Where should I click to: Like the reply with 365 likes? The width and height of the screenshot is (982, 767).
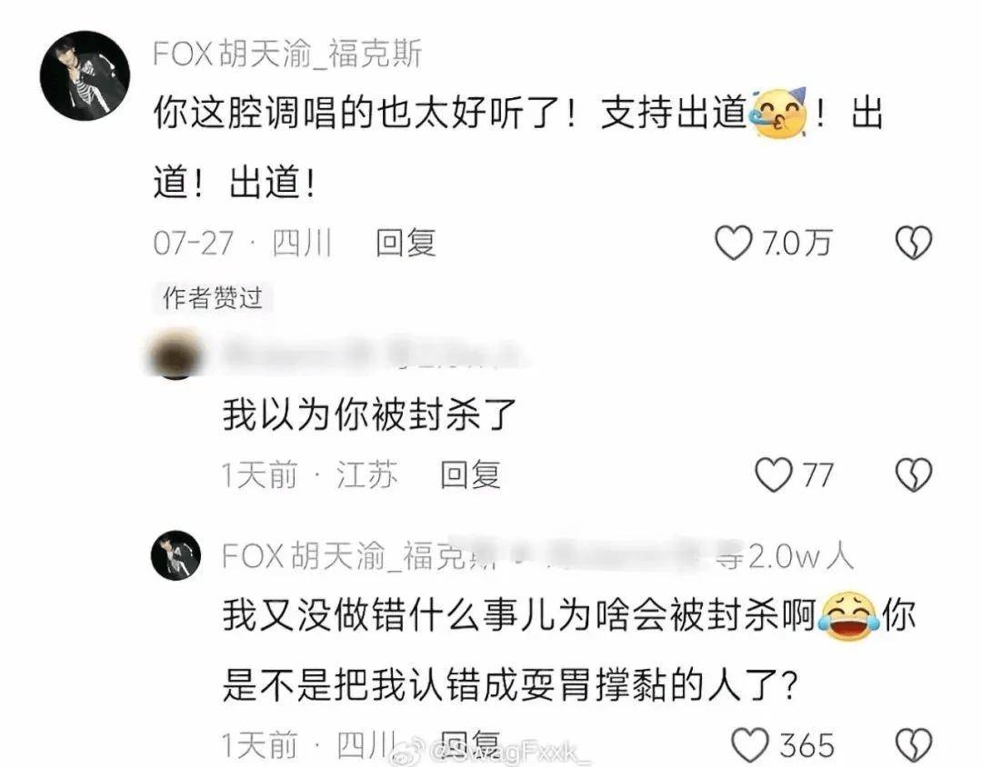pos(750,745)
